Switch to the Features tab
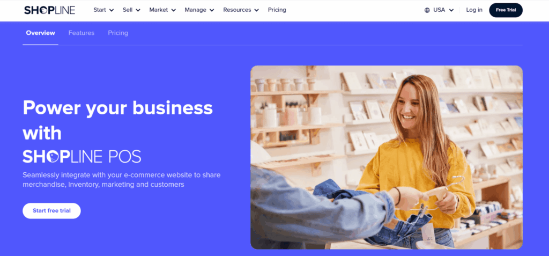 click(81, 33)
